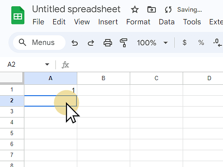Viewport: 223px width, 167px height.
Task: Select cell C6
Action: [157, 144]
